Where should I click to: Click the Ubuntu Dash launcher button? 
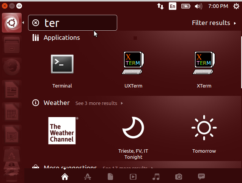pyautogui.click(x=12, y=23)
